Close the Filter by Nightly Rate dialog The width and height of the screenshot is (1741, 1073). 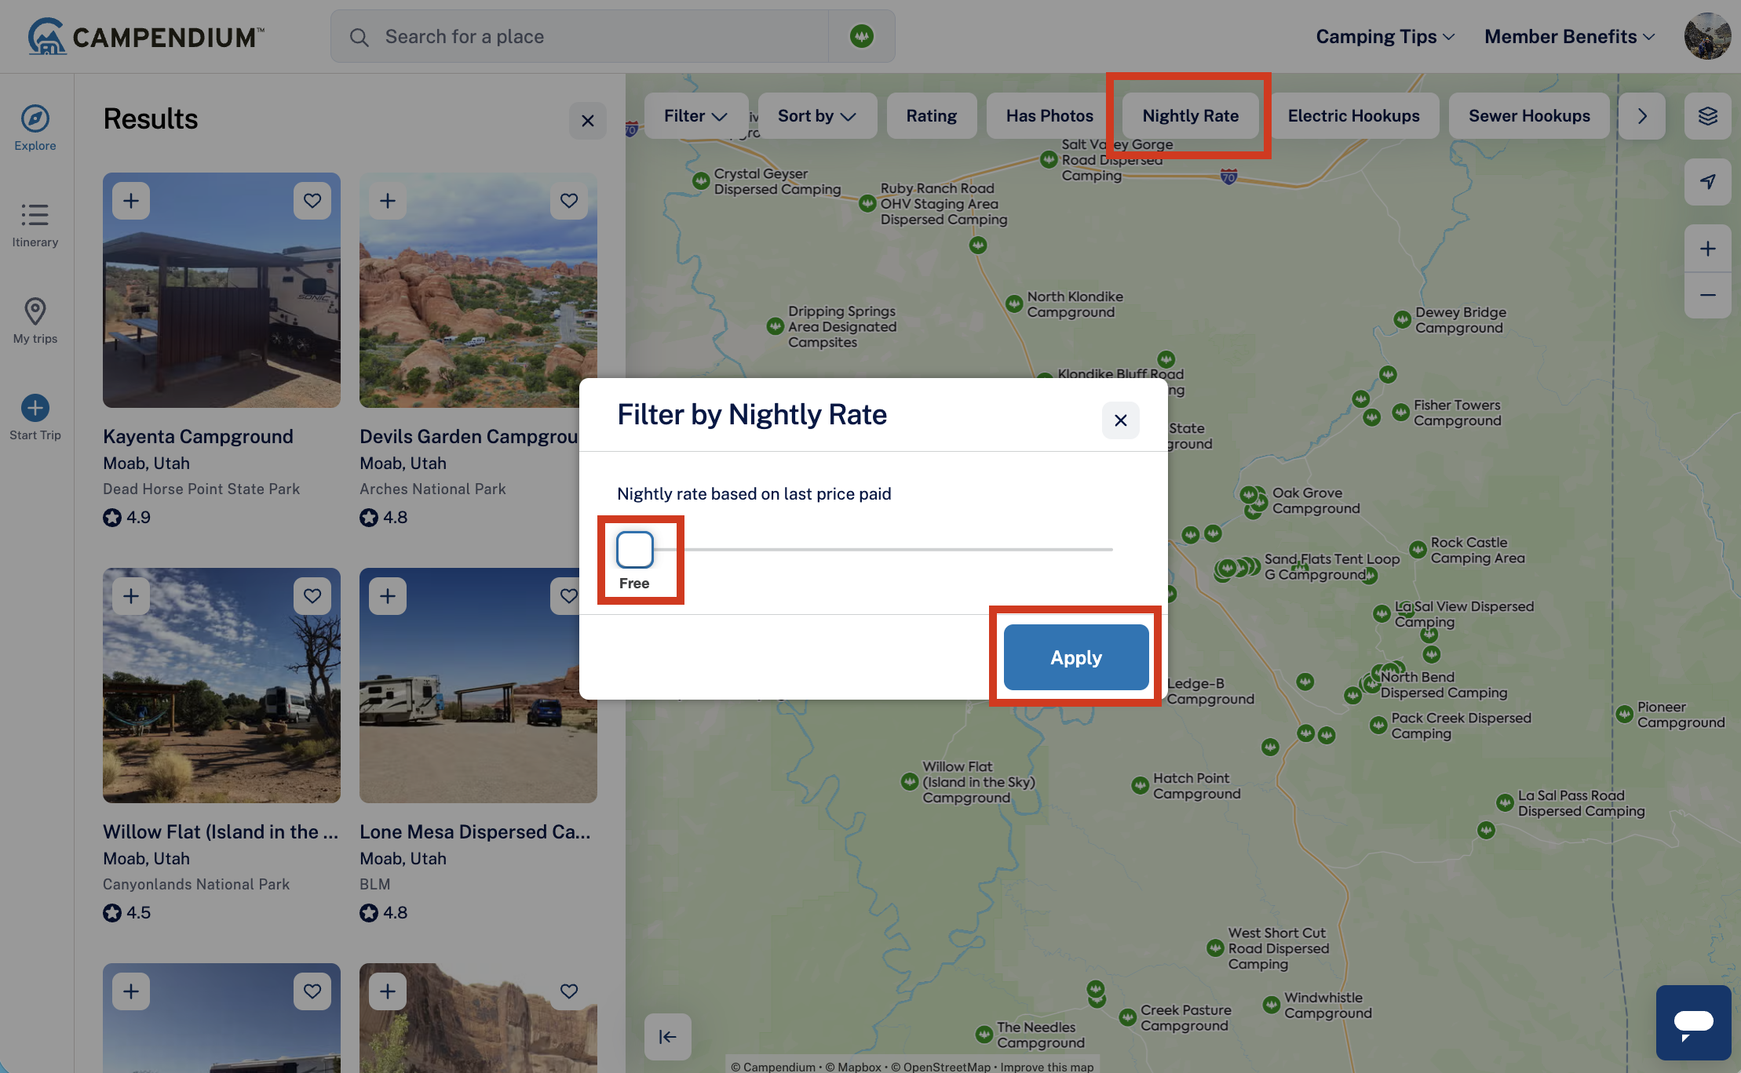1121,420
